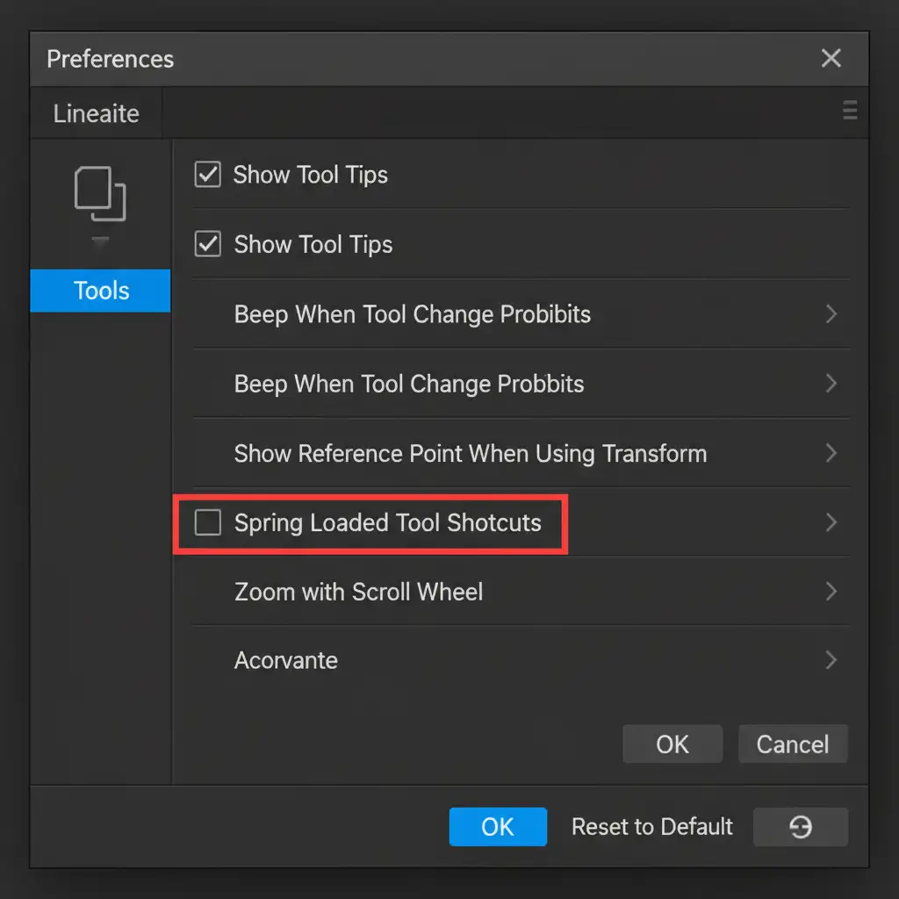
Task: Expand Show Reference Point When Using Transform chevron
Action: click(831, 453)
